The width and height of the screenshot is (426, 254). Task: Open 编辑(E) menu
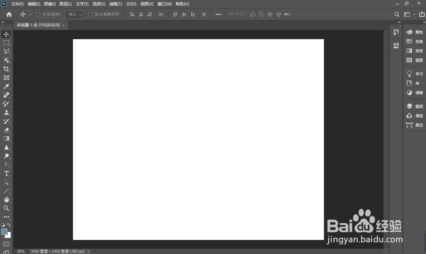[x=34, y=4]
